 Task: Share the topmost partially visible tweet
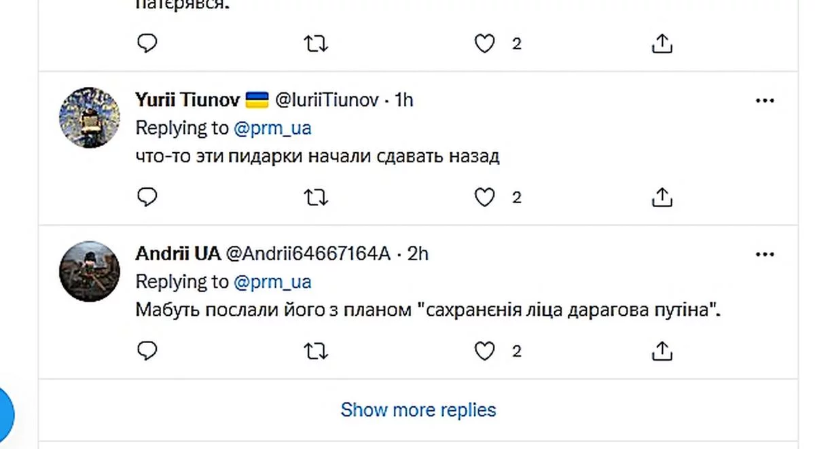point(662,44)
